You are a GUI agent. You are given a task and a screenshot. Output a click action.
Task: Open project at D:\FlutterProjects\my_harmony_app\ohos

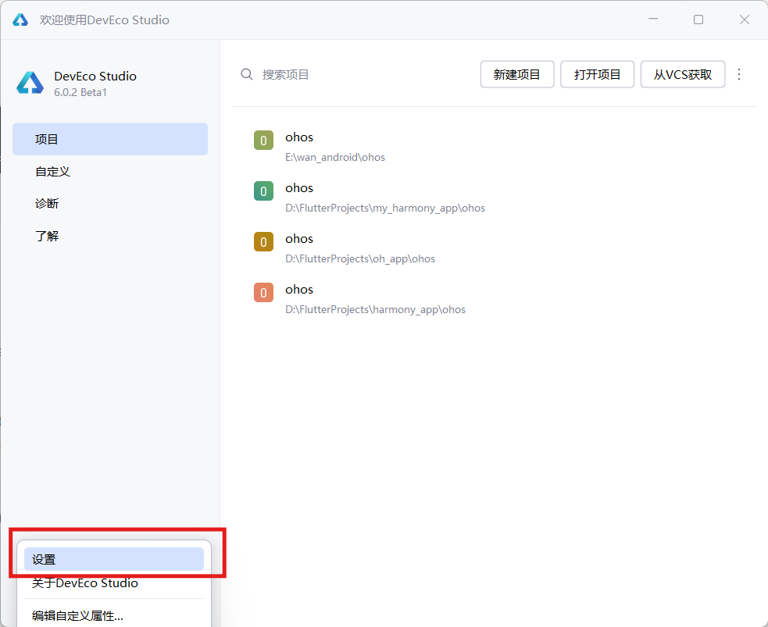tap(494, 198)
